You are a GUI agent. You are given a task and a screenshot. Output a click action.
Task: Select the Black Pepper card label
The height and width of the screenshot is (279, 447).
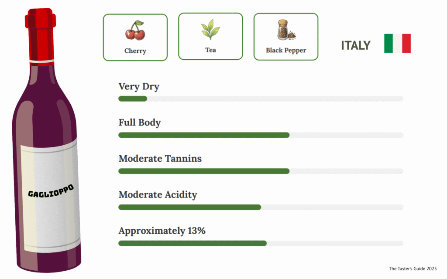click(286, 51)
